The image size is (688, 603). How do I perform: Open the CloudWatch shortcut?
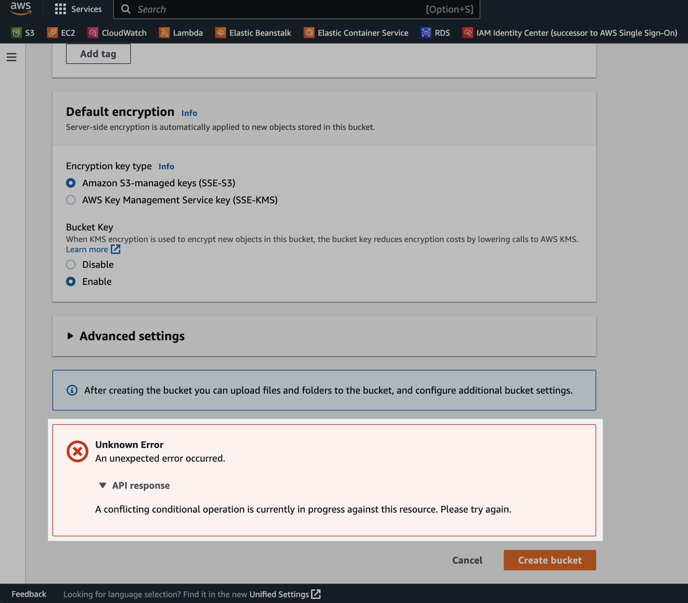click(x=117, y=33)
